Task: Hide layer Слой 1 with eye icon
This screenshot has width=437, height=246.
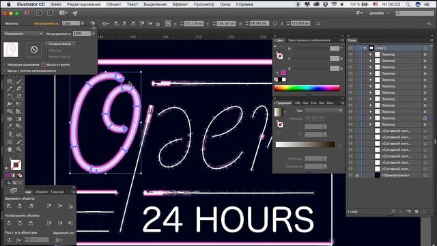Action: (x=350, y=48)
